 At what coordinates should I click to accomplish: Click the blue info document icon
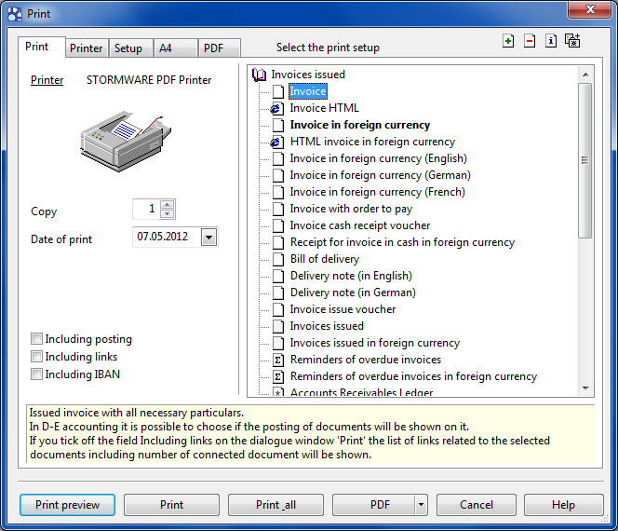551,41
